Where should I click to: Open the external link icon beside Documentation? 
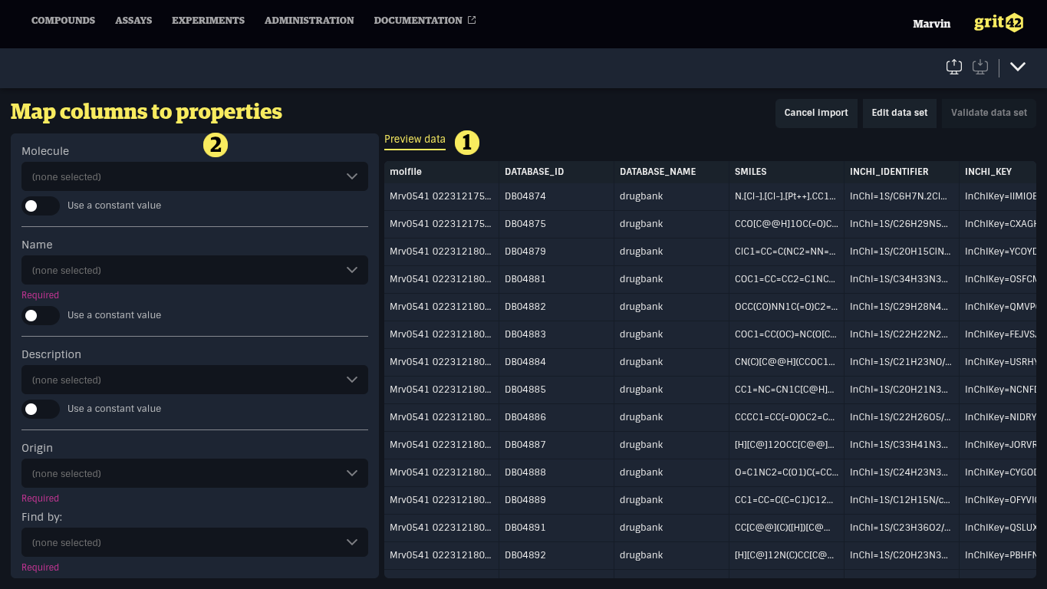[x=472, y=20]
